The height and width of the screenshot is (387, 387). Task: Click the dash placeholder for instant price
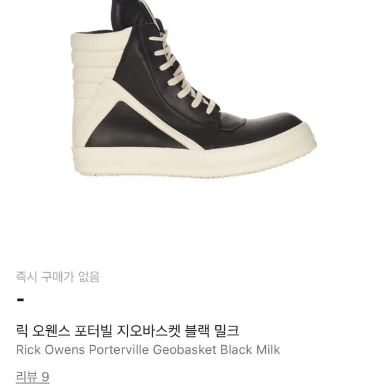coord(21,300)
